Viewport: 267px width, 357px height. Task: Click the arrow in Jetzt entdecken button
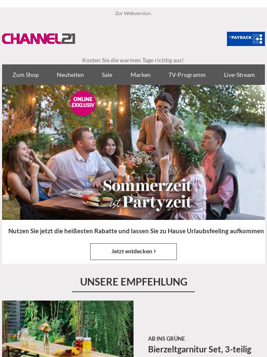[x=155, y=251]
